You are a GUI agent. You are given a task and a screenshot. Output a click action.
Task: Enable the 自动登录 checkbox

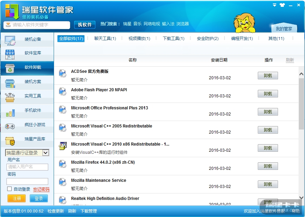tap(9, 189)
